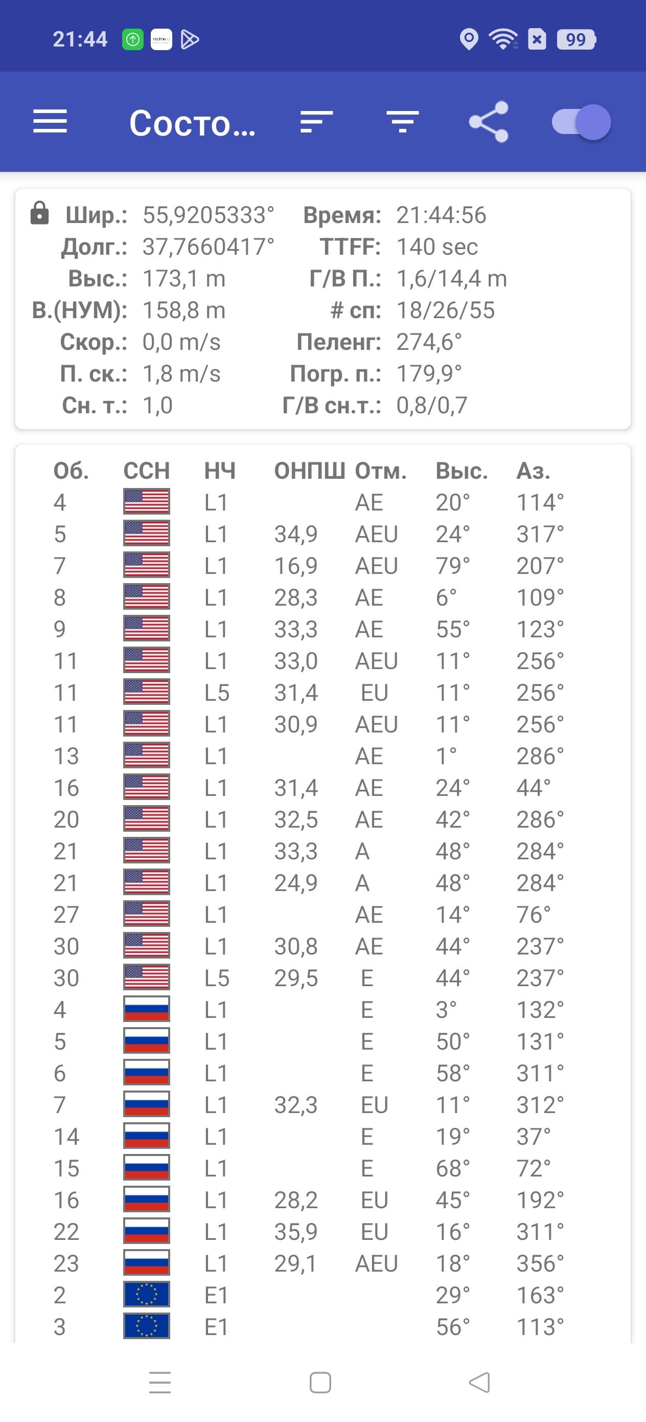The width and height of the screenshot is (646, 1422).
Task: Tap the latitude value 55,9205333°
Action: [x=208, y=215]
